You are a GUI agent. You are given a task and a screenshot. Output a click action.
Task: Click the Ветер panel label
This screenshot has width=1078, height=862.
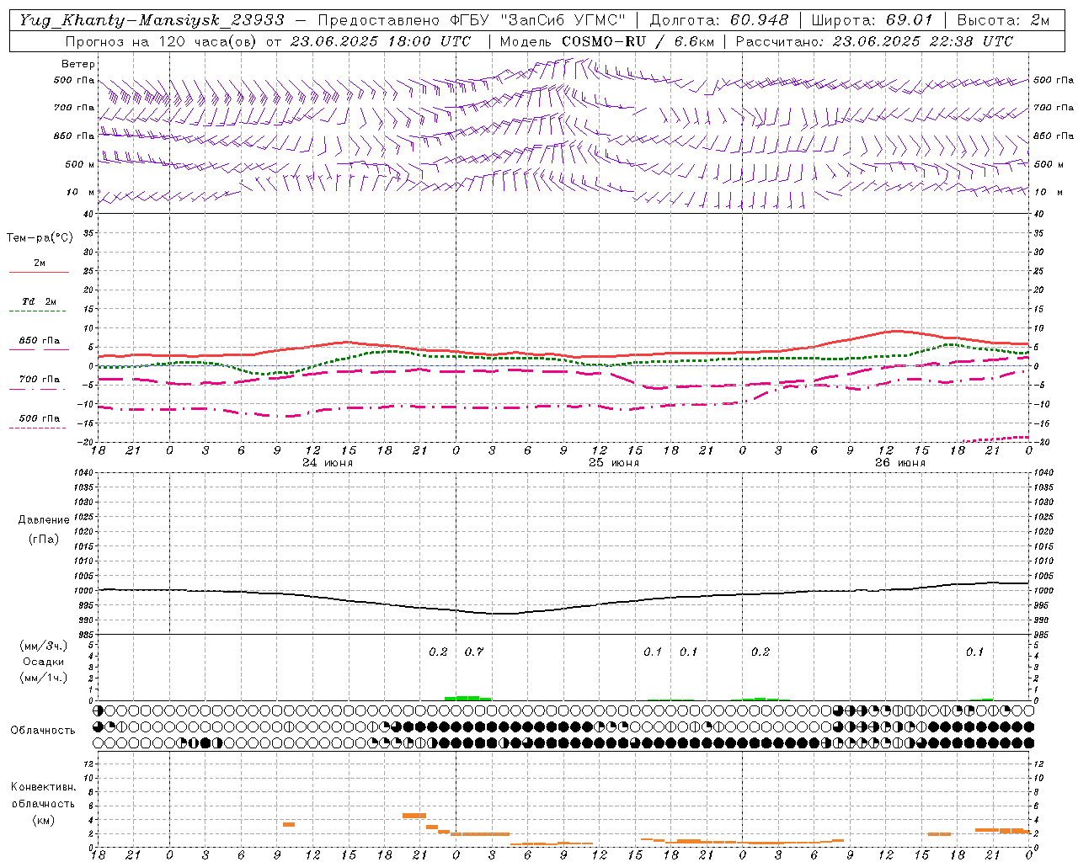(78, 64)
